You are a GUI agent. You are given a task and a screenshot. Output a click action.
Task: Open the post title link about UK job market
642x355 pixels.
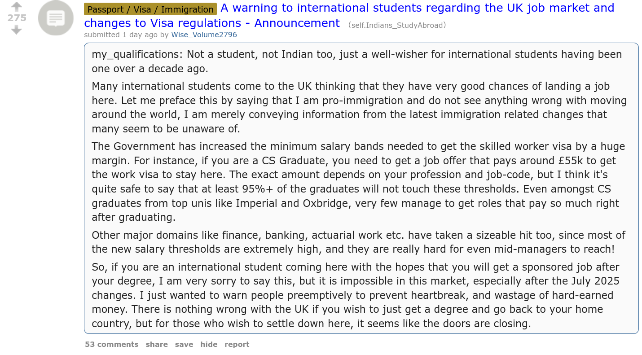tap(417, 8)
